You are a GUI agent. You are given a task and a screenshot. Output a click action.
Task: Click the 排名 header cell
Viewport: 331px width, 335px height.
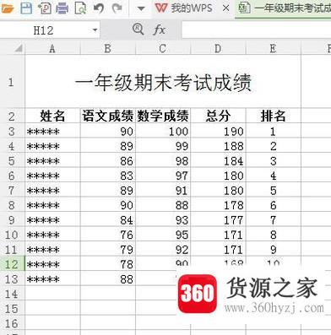tap(273, 116)
